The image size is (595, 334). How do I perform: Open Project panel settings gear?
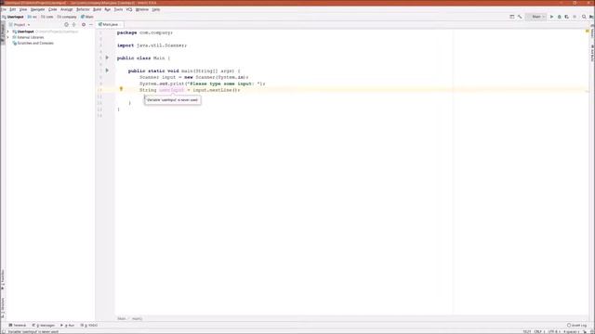click(84, 25)
